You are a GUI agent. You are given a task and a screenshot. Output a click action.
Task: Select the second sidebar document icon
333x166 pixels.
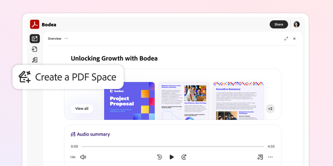click(35, 49)
